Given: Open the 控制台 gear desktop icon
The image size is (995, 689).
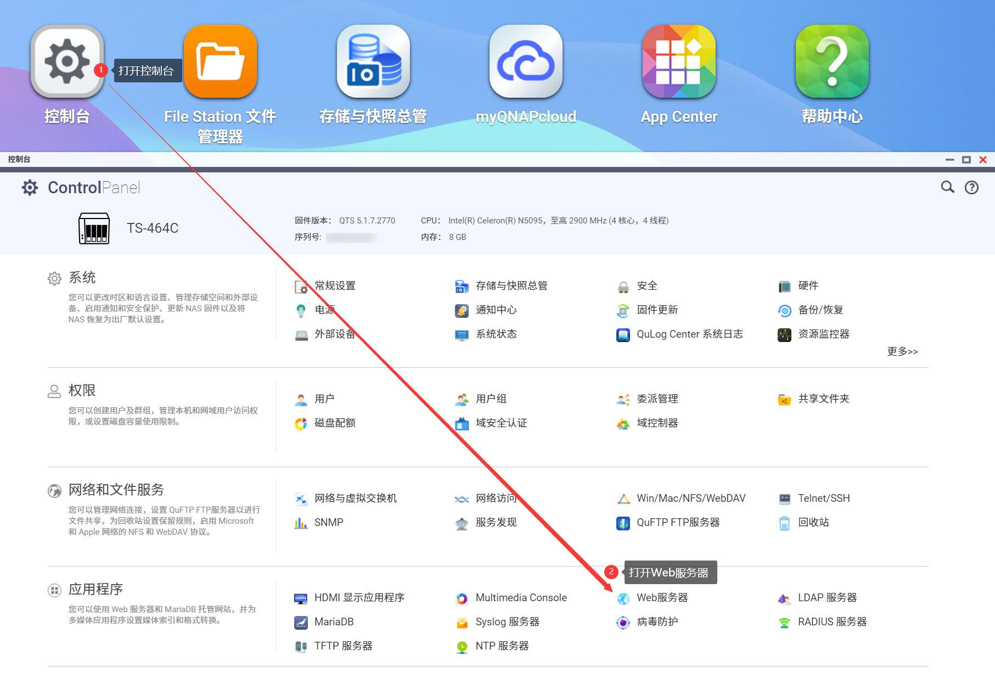Looking at the screenshot, I should 67,61.
